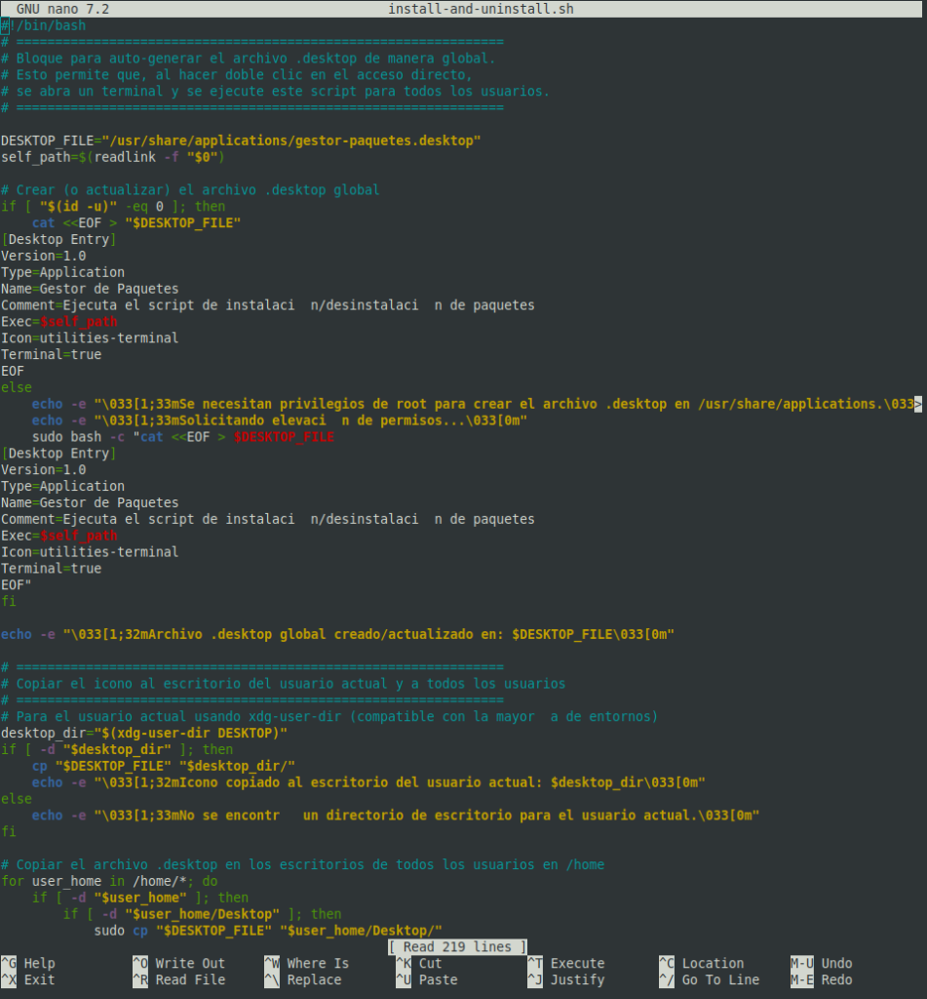
Task: Click the 'for user_home in /home/*; do' line
Action: [x=109, y=881]
